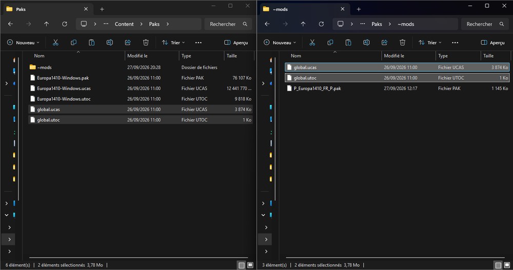Open Nouveau dropdown in Paks window
Viewport: 513px width, 270px height.
click(23, 43)
